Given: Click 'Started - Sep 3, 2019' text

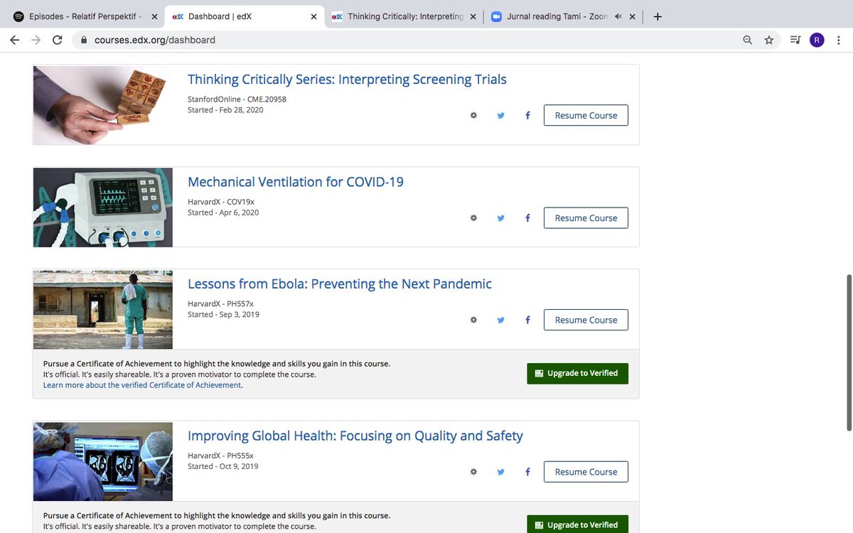Looking at the screenshot, I should coord(223,314).
